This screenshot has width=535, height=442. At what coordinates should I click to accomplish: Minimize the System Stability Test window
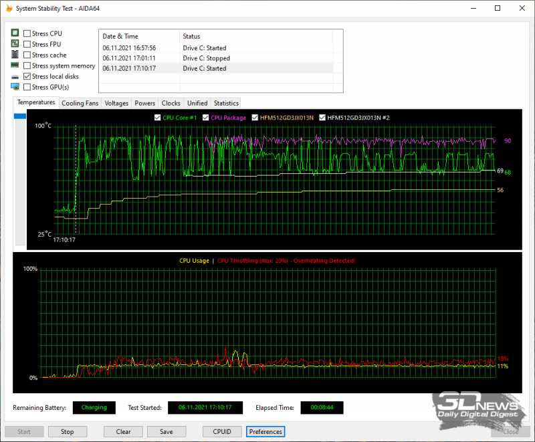pos(473,8)
